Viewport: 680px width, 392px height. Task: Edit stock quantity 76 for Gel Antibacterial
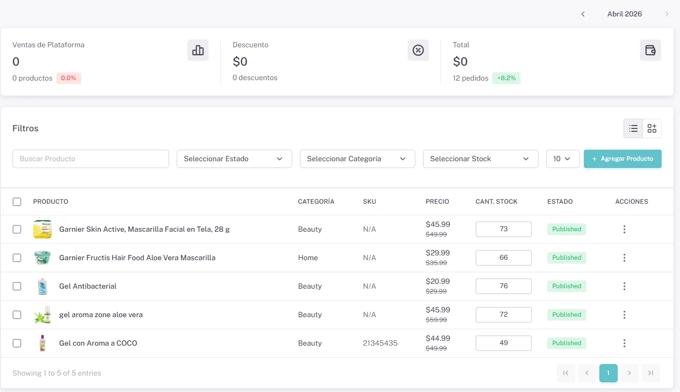point(504,286)
